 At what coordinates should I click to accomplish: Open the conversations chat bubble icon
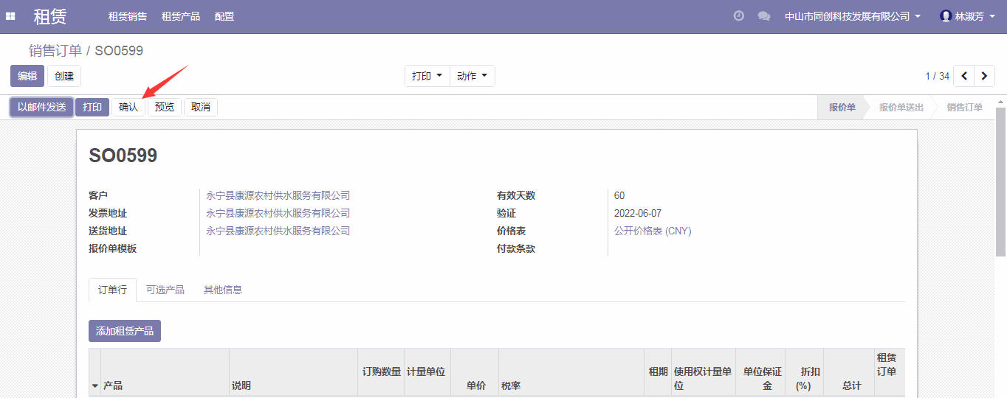coord(763,16)
